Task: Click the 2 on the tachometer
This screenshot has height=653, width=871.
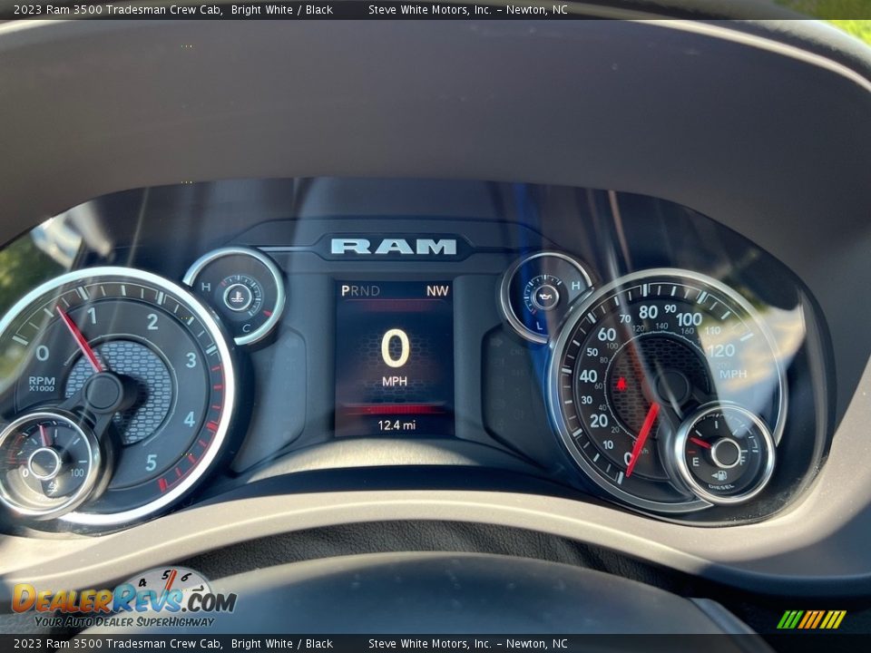Action: point(152,321)
